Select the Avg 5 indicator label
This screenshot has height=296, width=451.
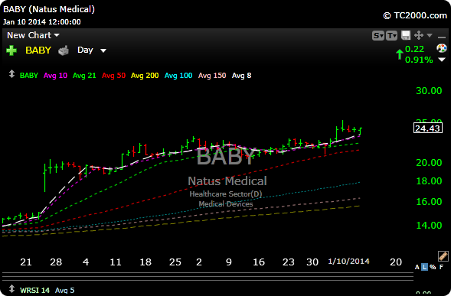[x=65, y=291]
